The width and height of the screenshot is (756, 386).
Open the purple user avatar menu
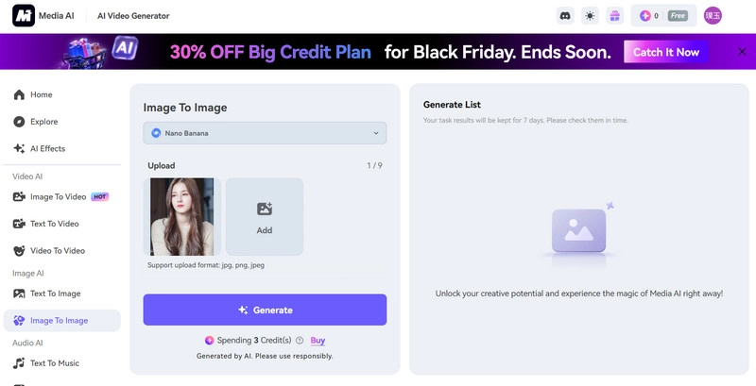(713, 15)
